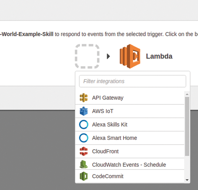Image resolution: width=198 pixels, height=190 pixels.
Task: Click the scrollbar up arrow
Action: point(187,94)
